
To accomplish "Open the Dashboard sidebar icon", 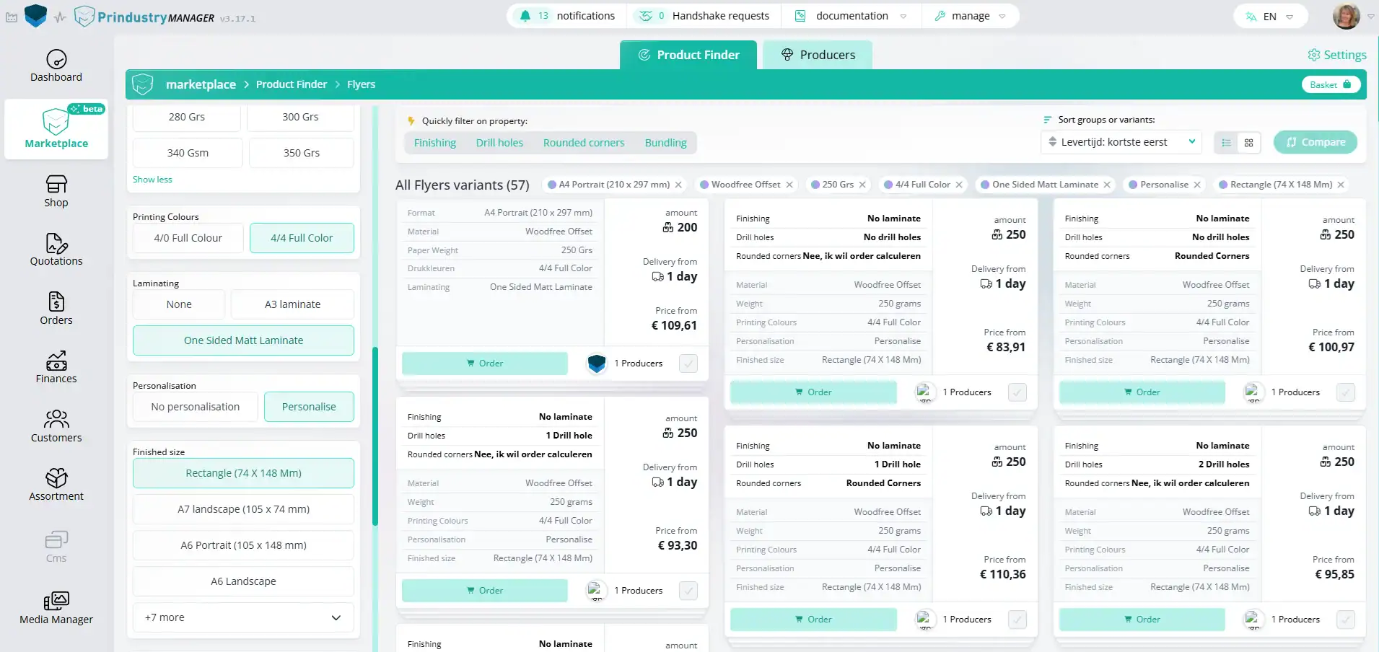I will [x=56, y=59].
